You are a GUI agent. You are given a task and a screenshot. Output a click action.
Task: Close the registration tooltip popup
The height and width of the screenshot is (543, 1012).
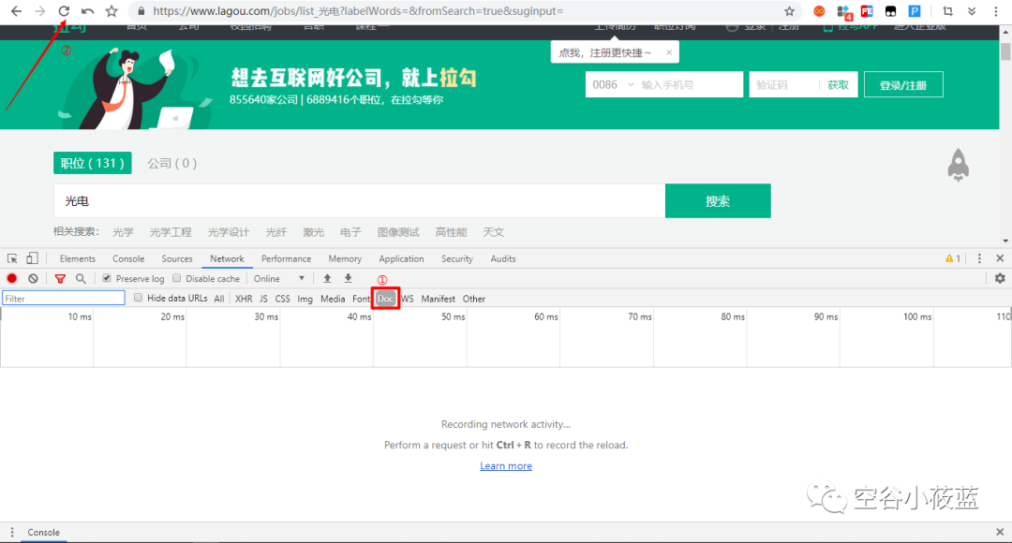[669, 52]
